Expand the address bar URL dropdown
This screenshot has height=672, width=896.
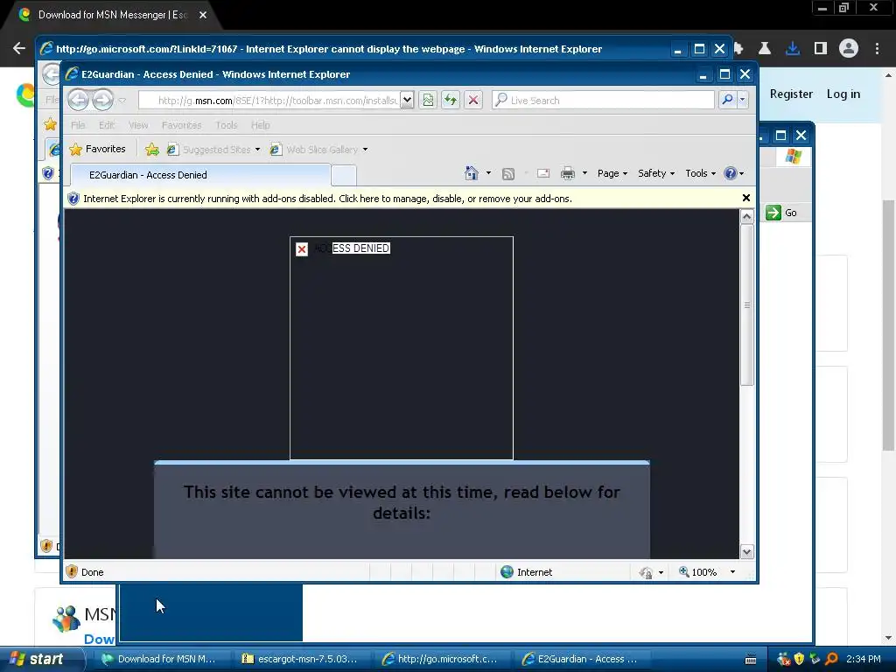(407, 100)
